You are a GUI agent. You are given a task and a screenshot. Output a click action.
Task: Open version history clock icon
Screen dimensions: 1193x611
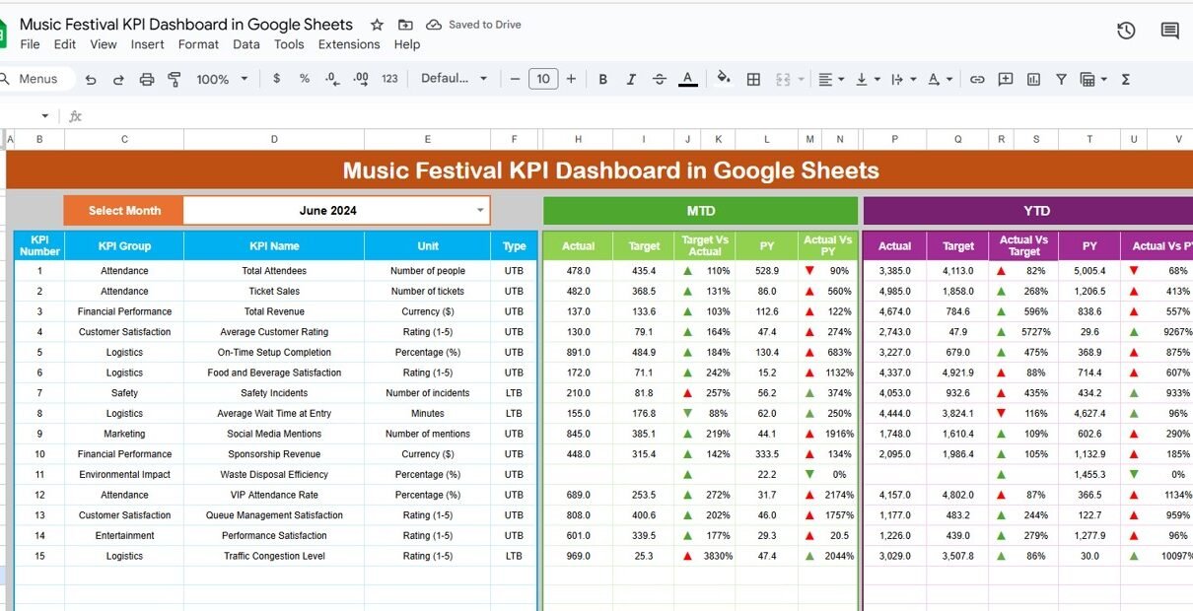(1126, 31)
